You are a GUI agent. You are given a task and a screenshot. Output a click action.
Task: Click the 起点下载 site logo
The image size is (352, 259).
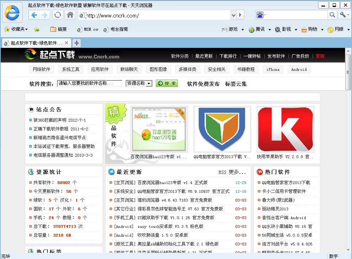[72, 55]
